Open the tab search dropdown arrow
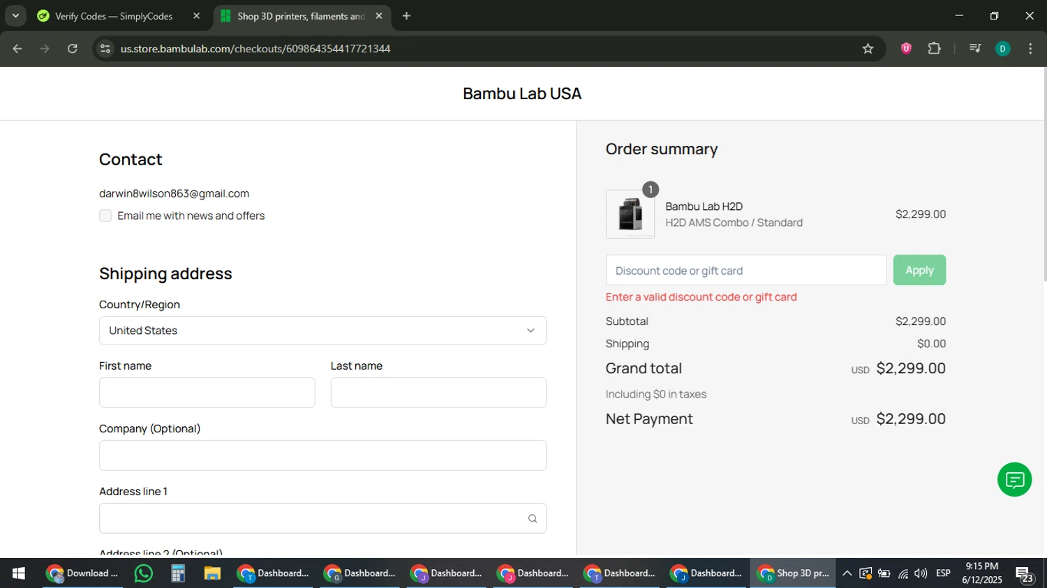The image size is (1047, 588). click(x=15, y=15)
